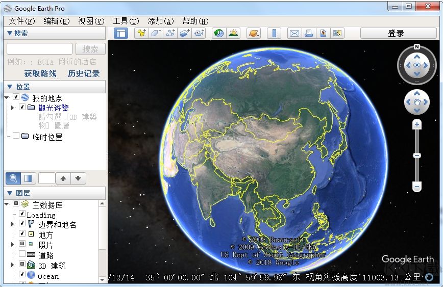Uncheck the Ocean layer checkbox
This screenshot has width=443, height=287.
click(x=22, y=275)
